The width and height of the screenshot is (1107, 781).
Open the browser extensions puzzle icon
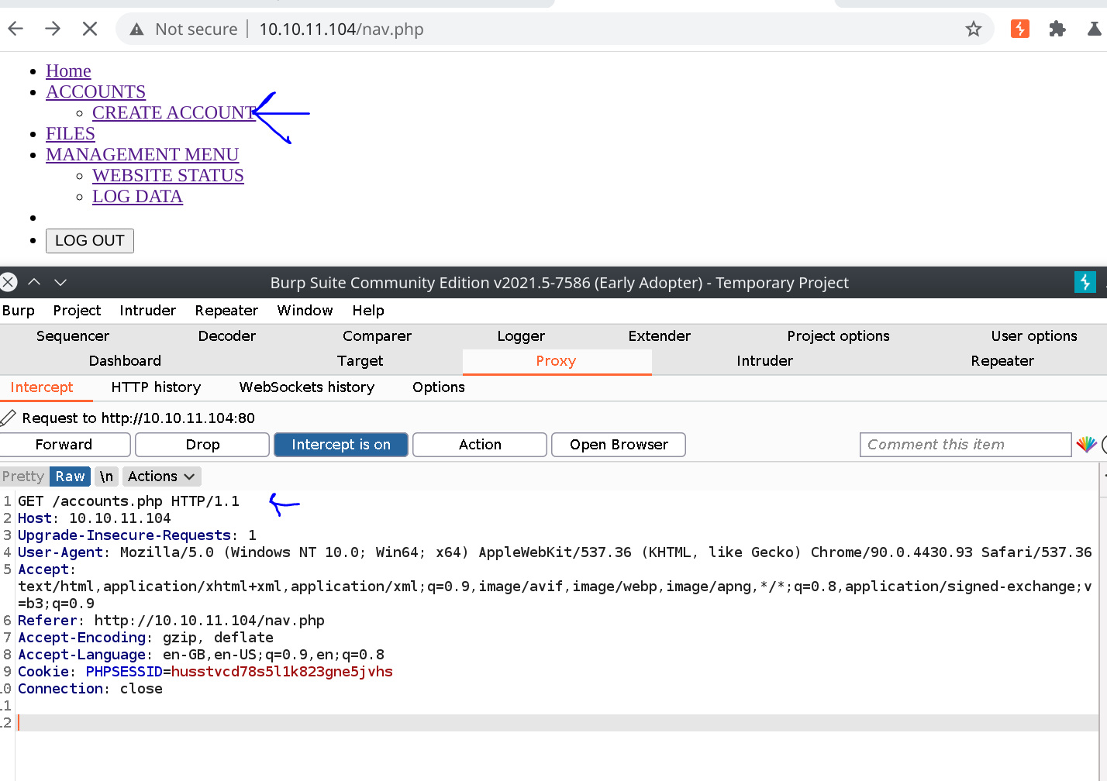tap(1057, 29)
